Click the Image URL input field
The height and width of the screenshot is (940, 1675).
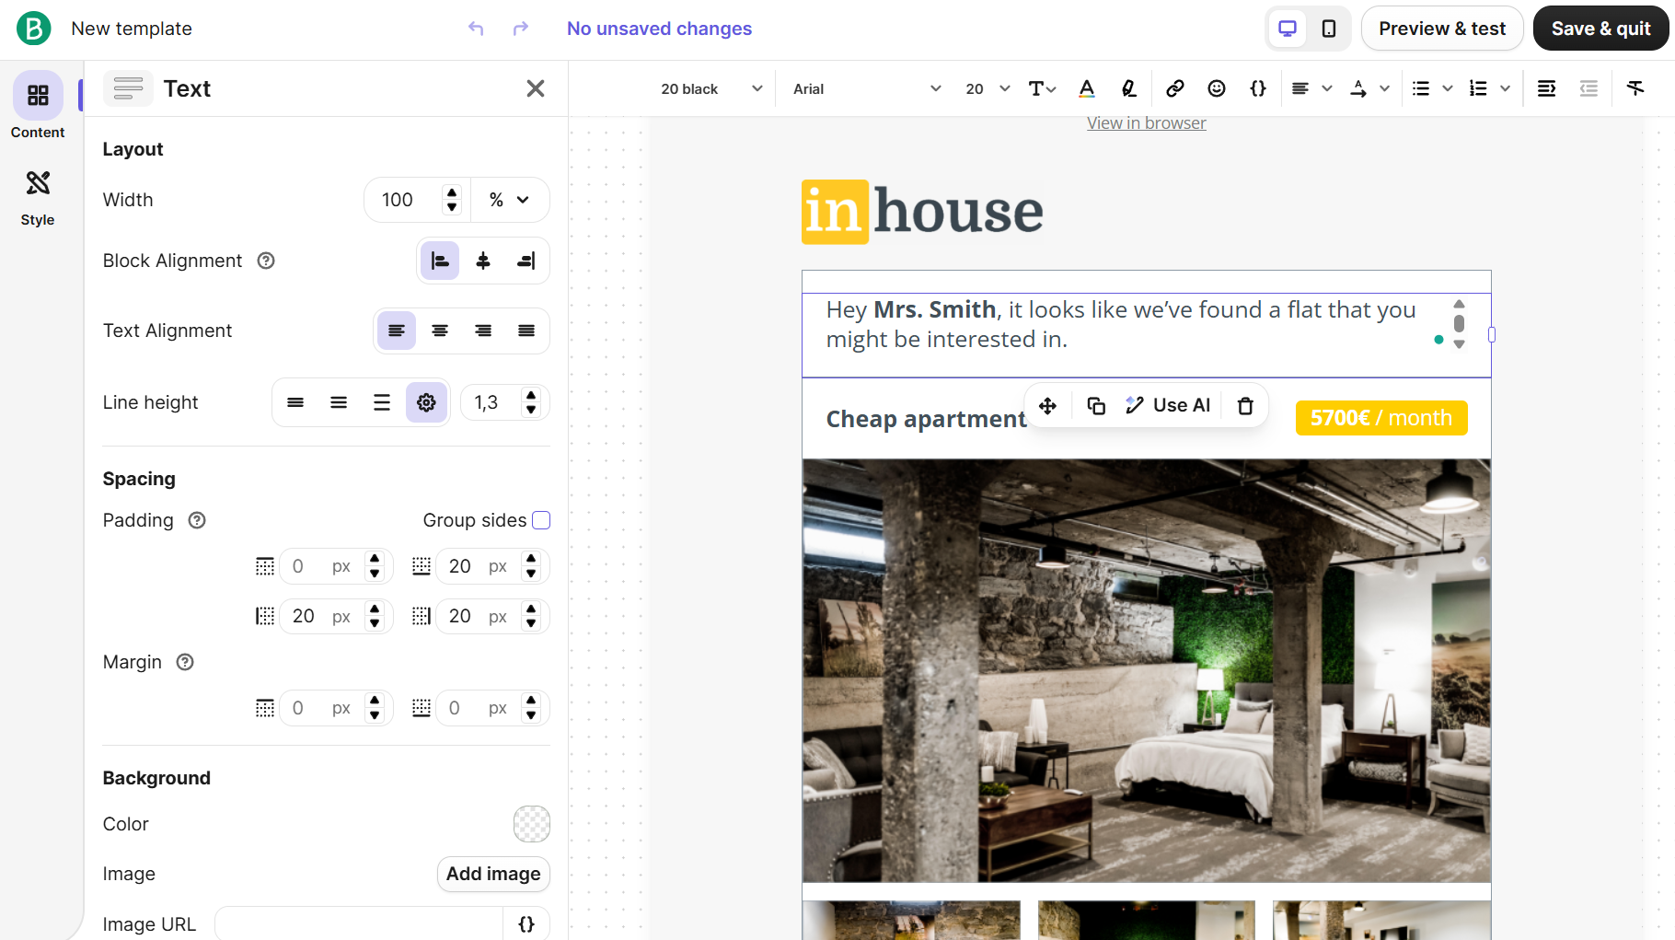tap(359, 924)
